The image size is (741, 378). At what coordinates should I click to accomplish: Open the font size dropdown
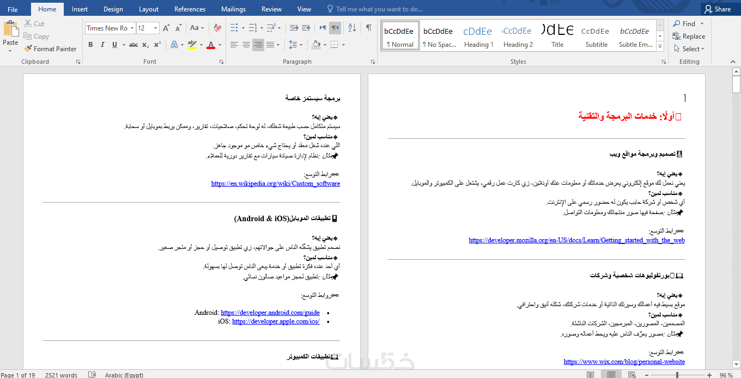click(x=156, y=28)
